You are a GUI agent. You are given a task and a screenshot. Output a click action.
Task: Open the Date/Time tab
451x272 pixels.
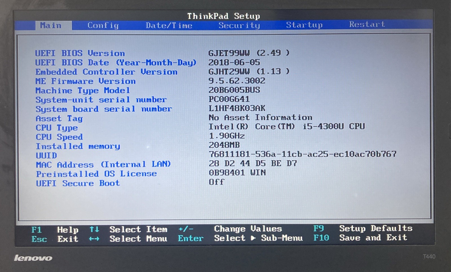coord(169,25)
